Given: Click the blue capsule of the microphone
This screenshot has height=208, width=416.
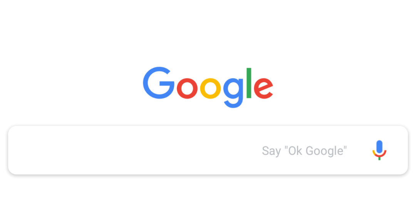Looking at the screenshot, I should (379, 147).
